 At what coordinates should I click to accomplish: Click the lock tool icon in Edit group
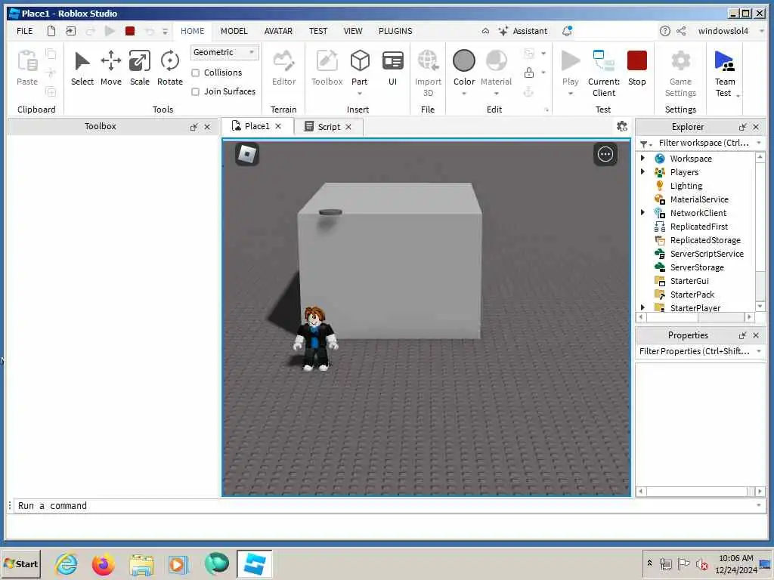coord(529,73)
